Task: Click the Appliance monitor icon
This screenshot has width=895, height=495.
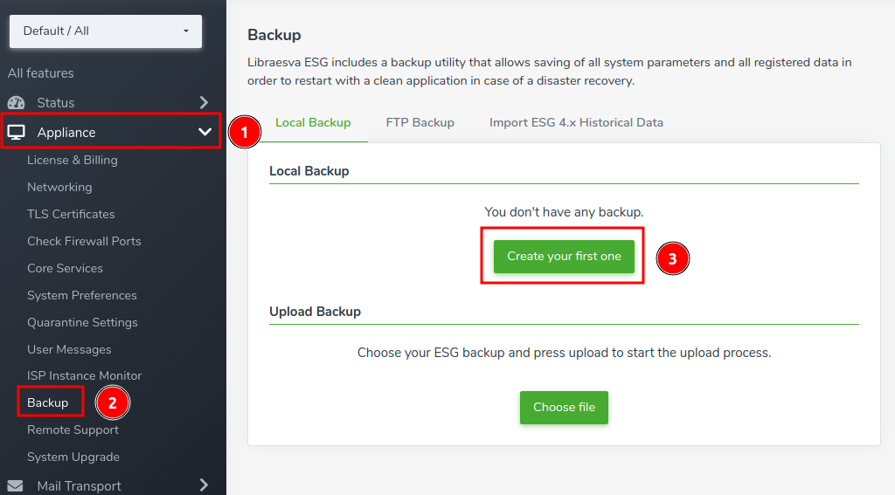Action: (16, 133)
